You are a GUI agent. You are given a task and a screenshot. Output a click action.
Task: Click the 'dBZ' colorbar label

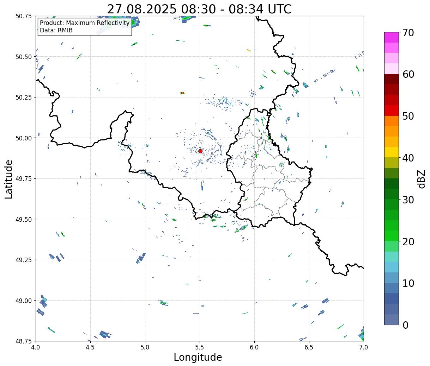coord(421,179)
